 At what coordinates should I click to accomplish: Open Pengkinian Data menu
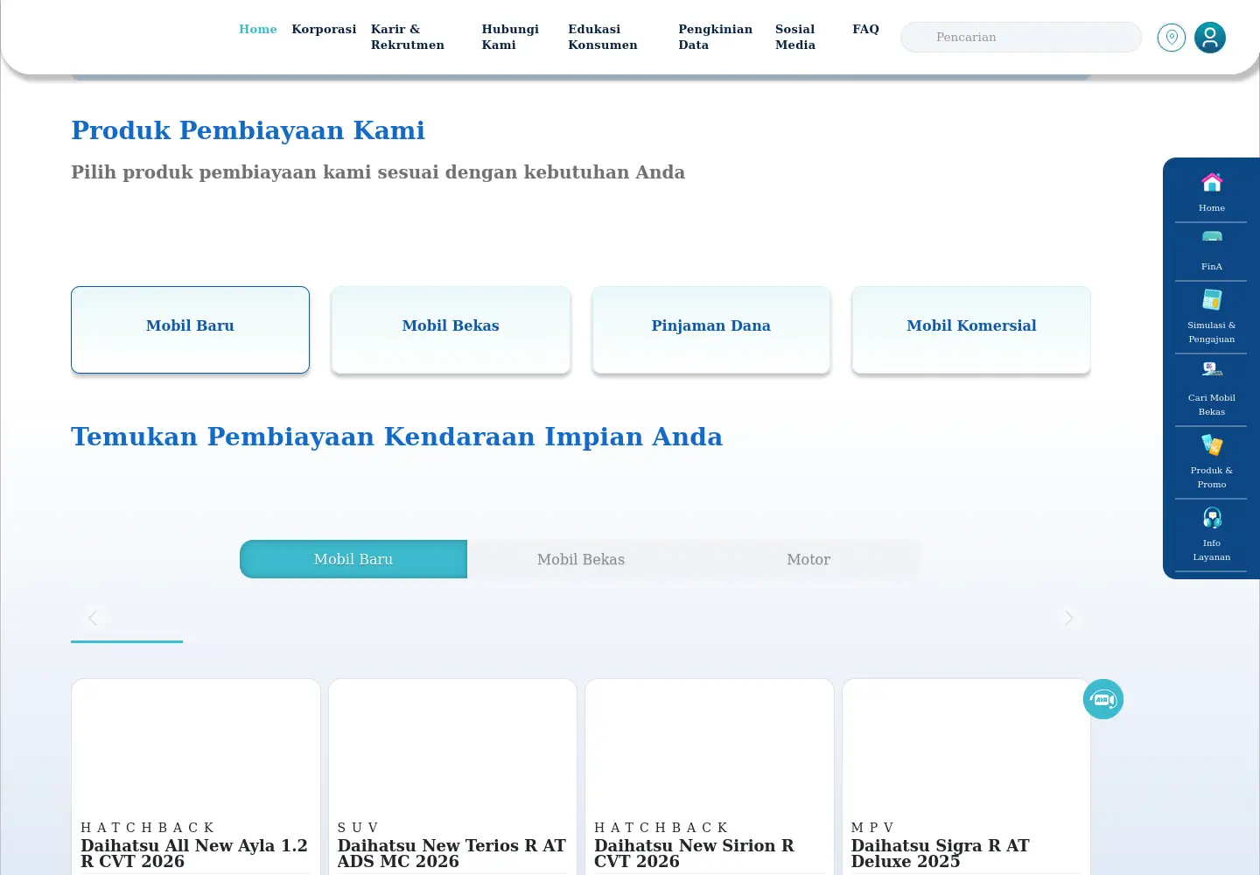point(715,37)
